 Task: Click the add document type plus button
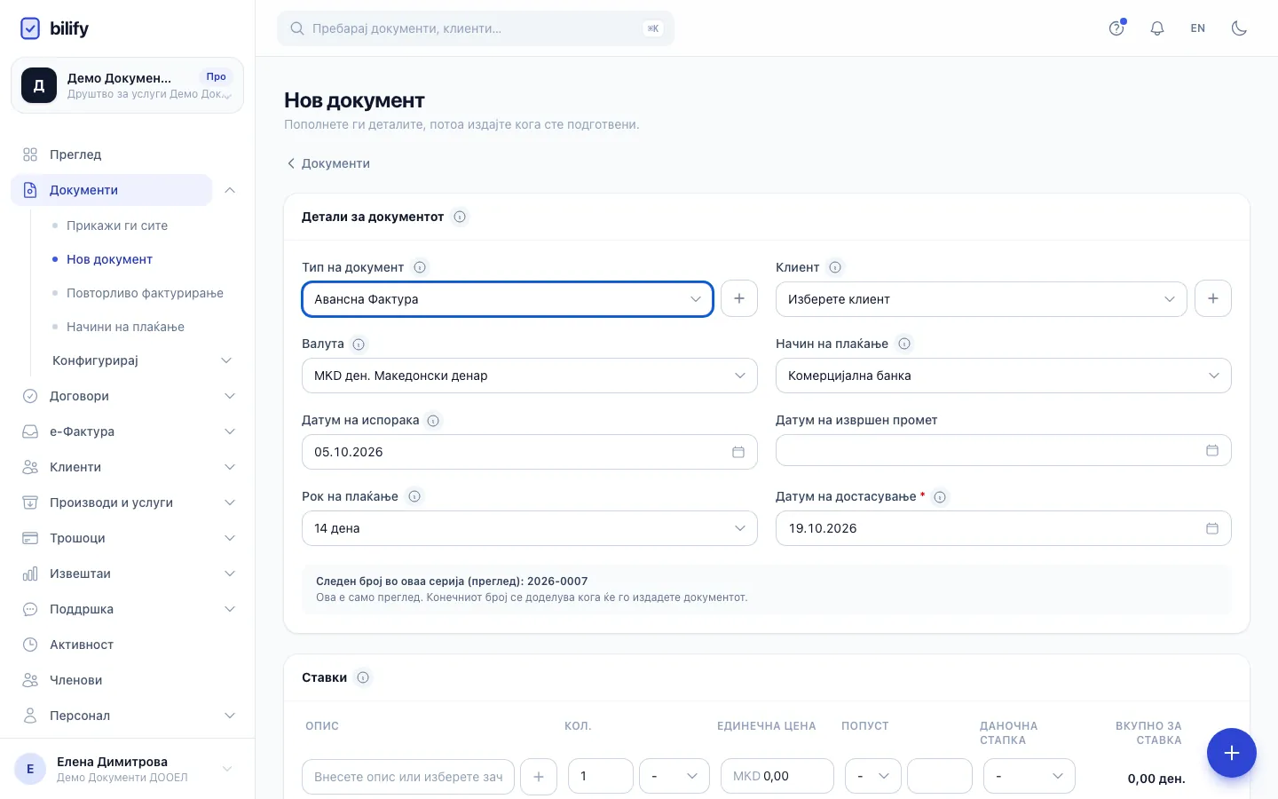coord(739,298)
